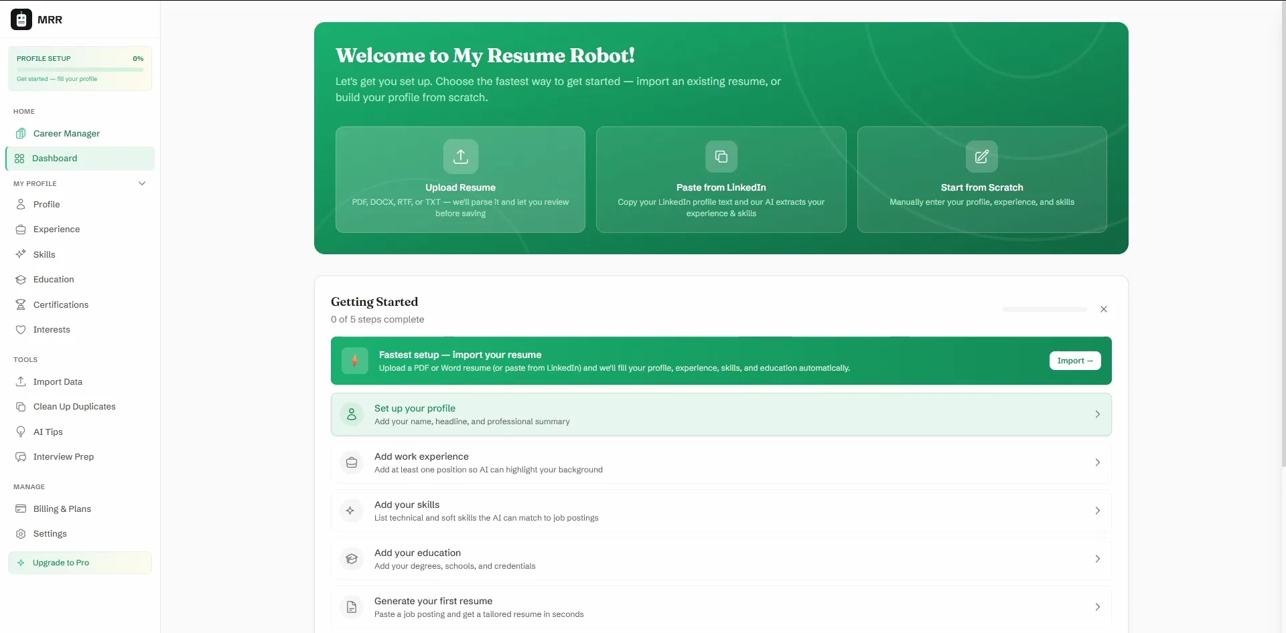Click the Import Data upload icon
The height and width of the screenshot is (633, 1286).
click(x=21, y=381)
